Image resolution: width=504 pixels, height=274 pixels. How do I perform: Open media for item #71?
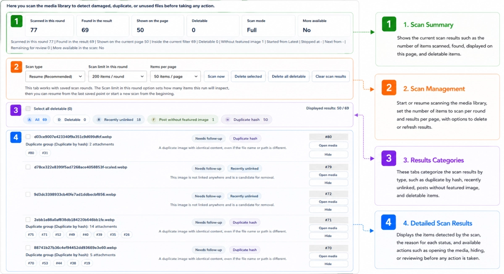tap(328, 228)
